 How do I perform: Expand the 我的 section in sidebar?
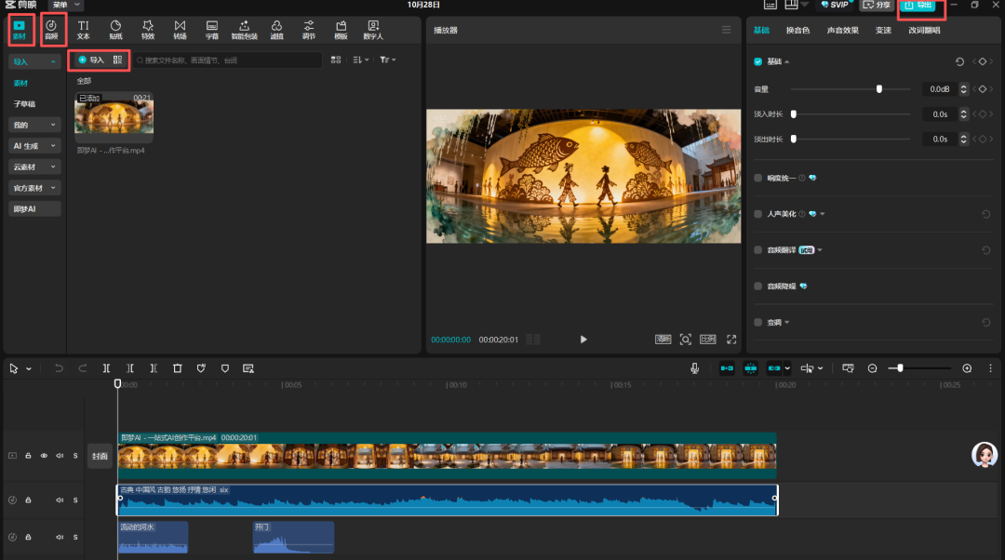click(34, 125)
